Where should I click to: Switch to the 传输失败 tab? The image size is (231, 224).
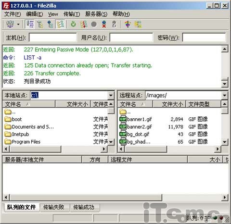click(x=54, y=207)
